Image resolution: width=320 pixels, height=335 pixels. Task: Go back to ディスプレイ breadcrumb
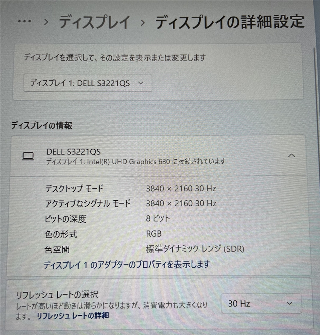coord(94,22)
